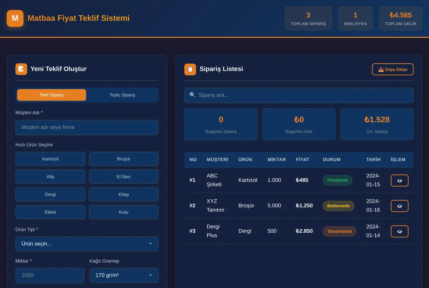429x288 pixels.
Task: Click the Toplam Gelir stat card
Action: tap(401, 19)
